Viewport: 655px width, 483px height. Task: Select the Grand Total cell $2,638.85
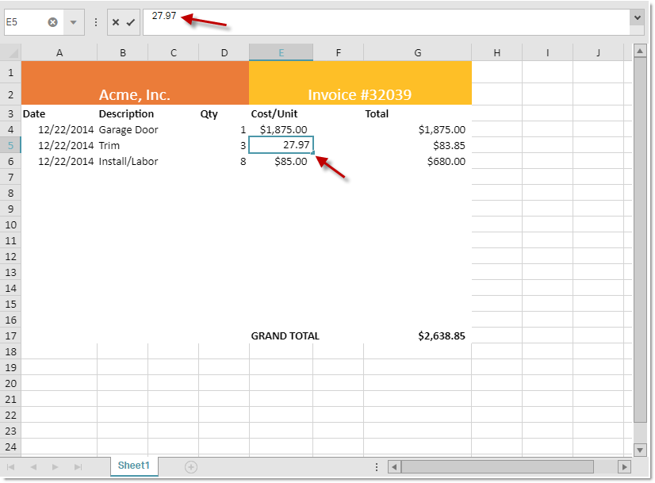click(x=441, y=335)
